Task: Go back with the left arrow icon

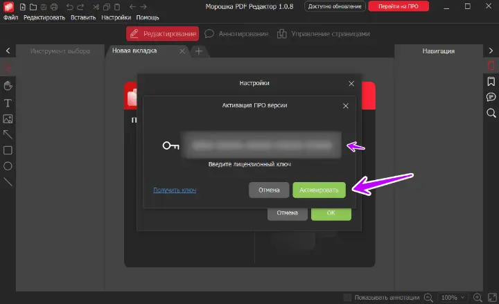Action: [132, 7]
